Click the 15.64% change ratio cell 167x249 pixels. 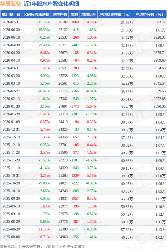pyautogui.click(x=91, y=106)
